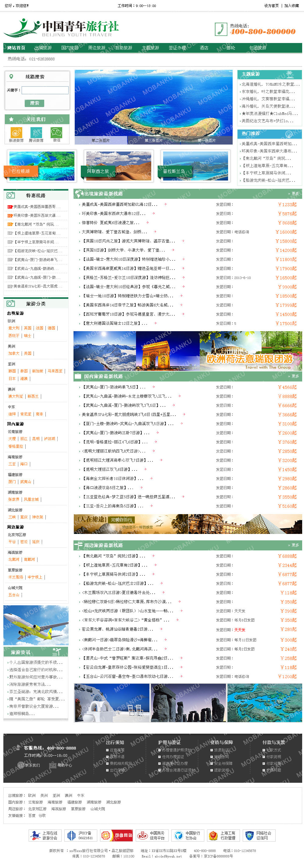
Task: Click the 01 badge in 特惠线路 list
Action: (x=10, y=207)
